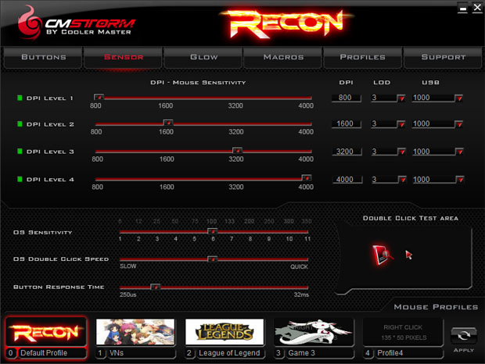Click the USB column header

pyautogui.click(x=430, y=83)
